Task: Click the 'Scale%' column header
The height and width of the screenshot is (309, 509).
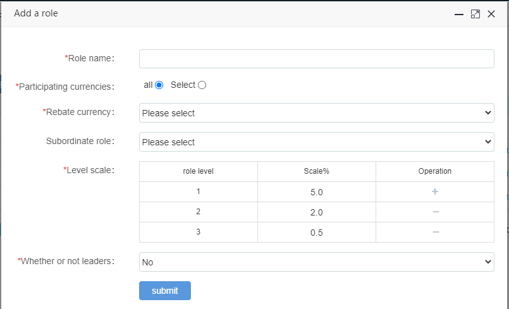Action: coord(316,171)
